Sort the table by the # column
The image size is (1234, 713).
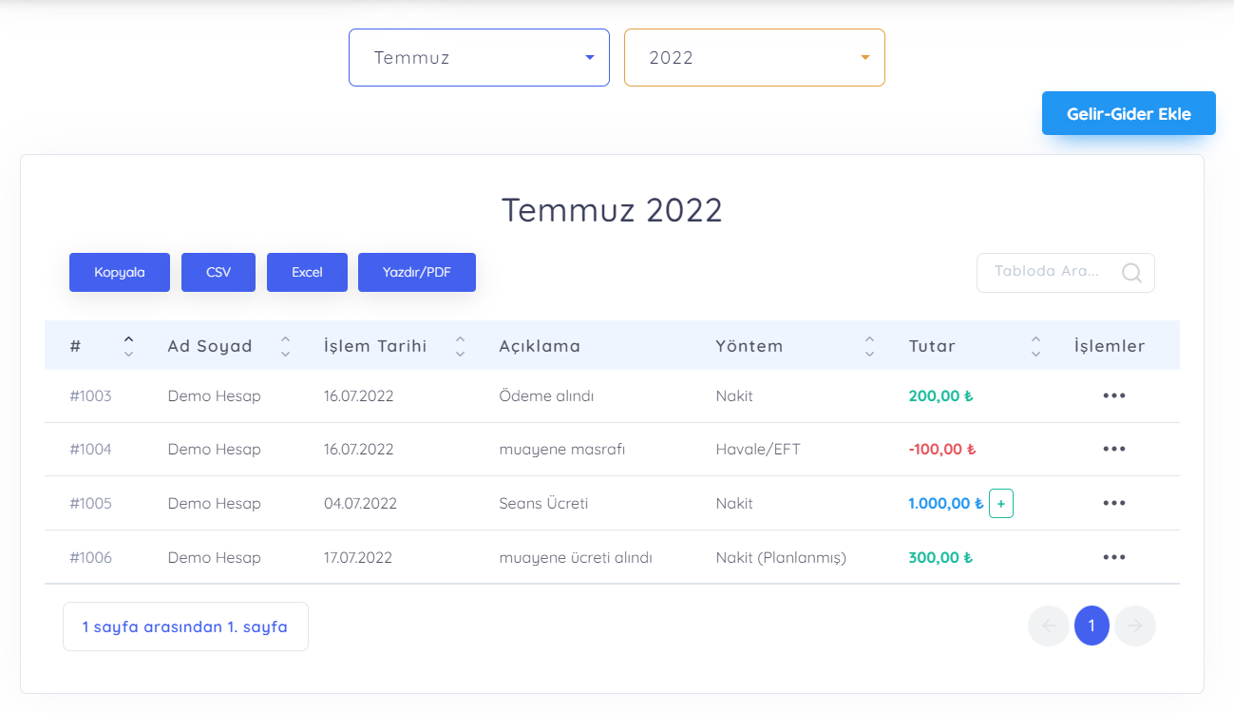pos(128,346)
